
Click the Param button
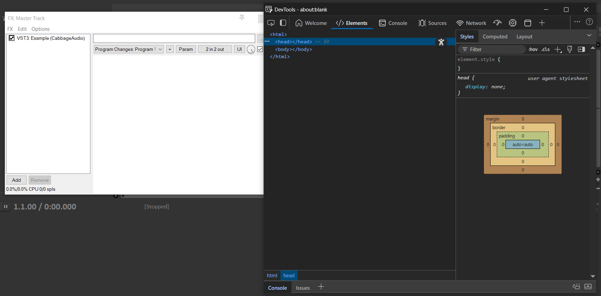[x=186, y=49]
